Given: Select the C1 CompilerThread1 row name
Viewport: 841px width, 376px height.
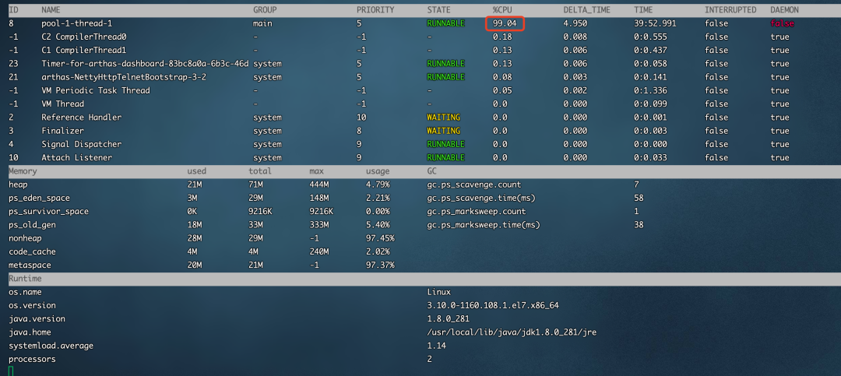Looking at the screenshot, I should coord(83,51).
